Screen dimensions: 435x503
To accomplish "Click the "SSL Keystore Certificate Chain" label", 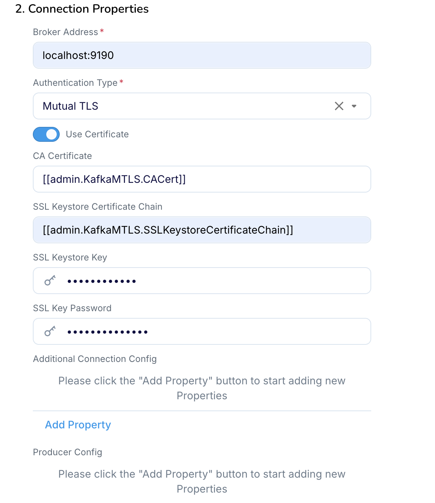I will click(x=97, y=207).
